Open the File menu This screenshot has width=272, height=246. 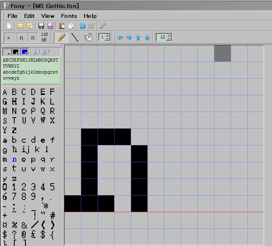12,16
